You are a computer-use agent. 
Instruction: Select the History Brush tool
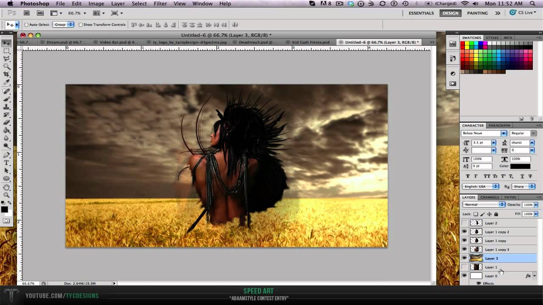pyautogui.click(x=7, y=115)
